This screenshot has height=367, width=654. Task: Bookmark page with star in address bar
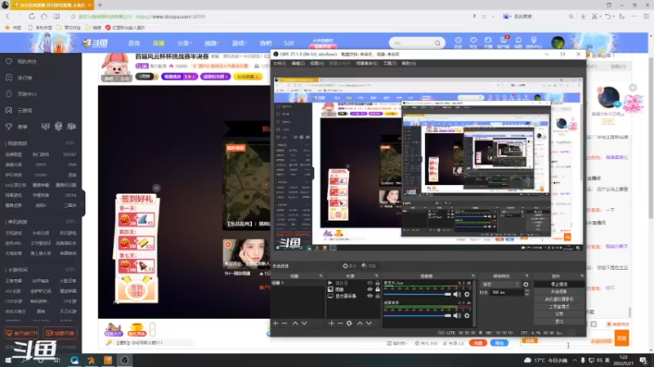(x=73, y=16)
